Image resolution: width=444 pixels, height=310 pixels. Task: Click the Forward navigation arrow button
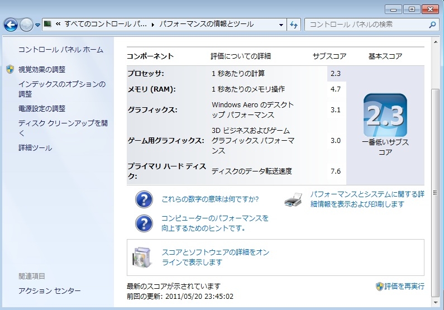26,25
